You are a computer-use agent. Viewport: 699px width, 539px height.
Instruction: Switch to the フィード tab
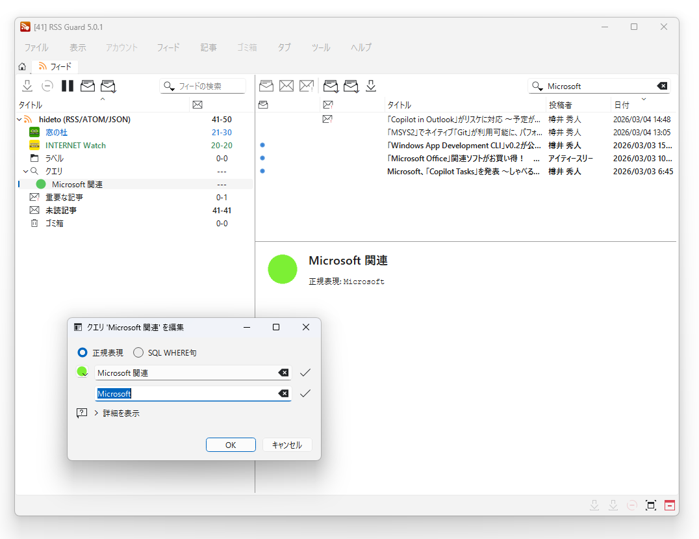55,66
